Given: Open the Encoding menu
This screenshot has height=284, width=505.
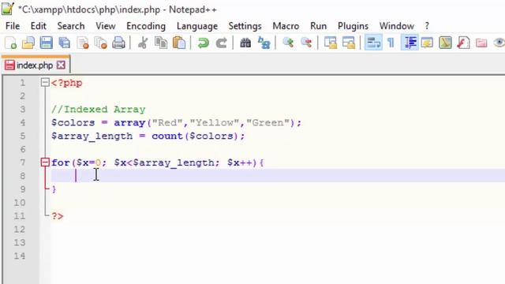Looking at the screenshot, I should point(146,26).
